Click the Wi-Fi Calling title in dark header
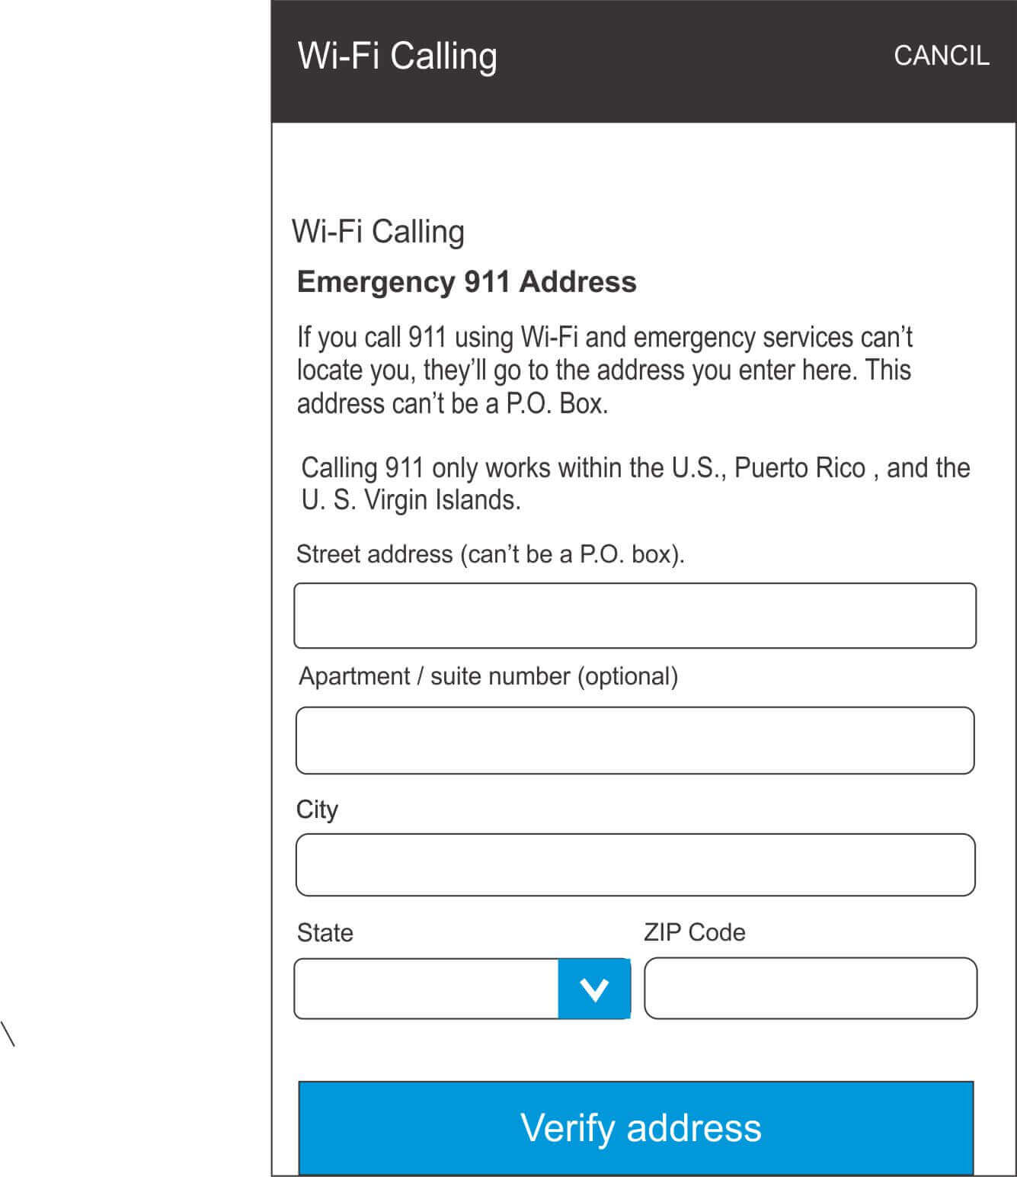The height and width of the screenshot is (1177, 1017). click(x=397, y=56)
